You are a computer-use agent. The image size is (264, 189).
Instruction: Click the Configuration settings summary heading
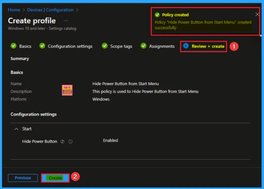[x=34, y=114]
